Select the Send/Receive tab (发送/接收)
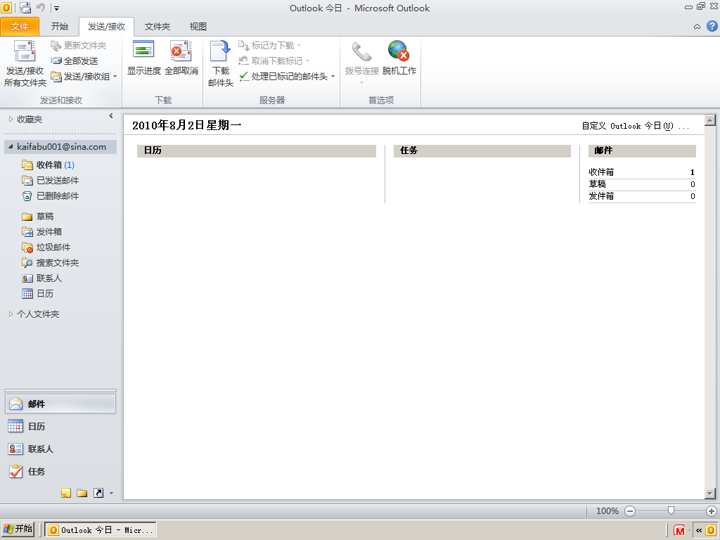The image size is (720, 540). click(107, 27)
